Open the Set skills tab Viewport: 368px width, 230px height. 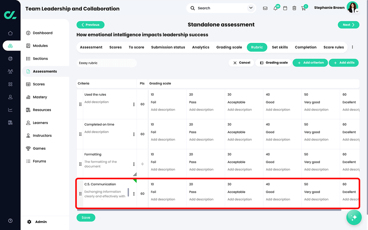[x=280, y=47]
